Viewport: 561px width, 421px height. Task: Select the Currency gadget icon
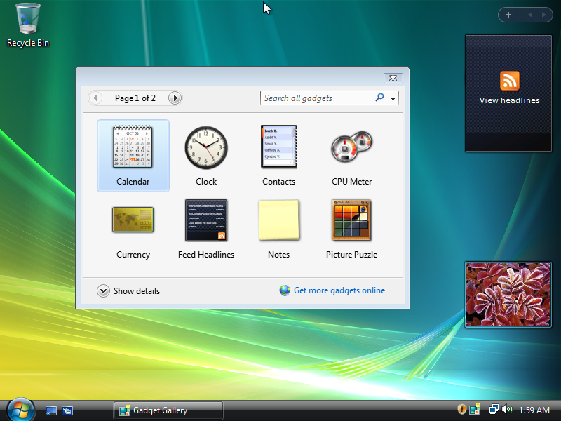[x=133, y=220]
